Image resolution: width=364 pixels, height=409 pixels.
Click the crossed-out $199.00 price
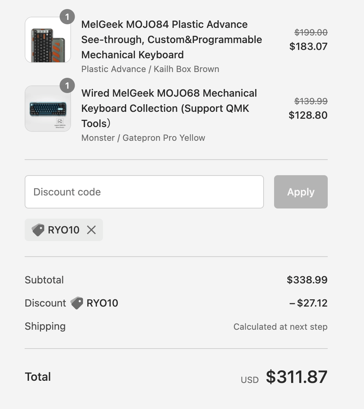click(311, 33)
